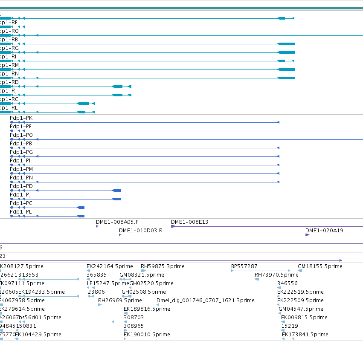This screenshot has width=363, height=341.
Task: Click the Pdp1-PI protein label
Action: (x=20, y=161)
